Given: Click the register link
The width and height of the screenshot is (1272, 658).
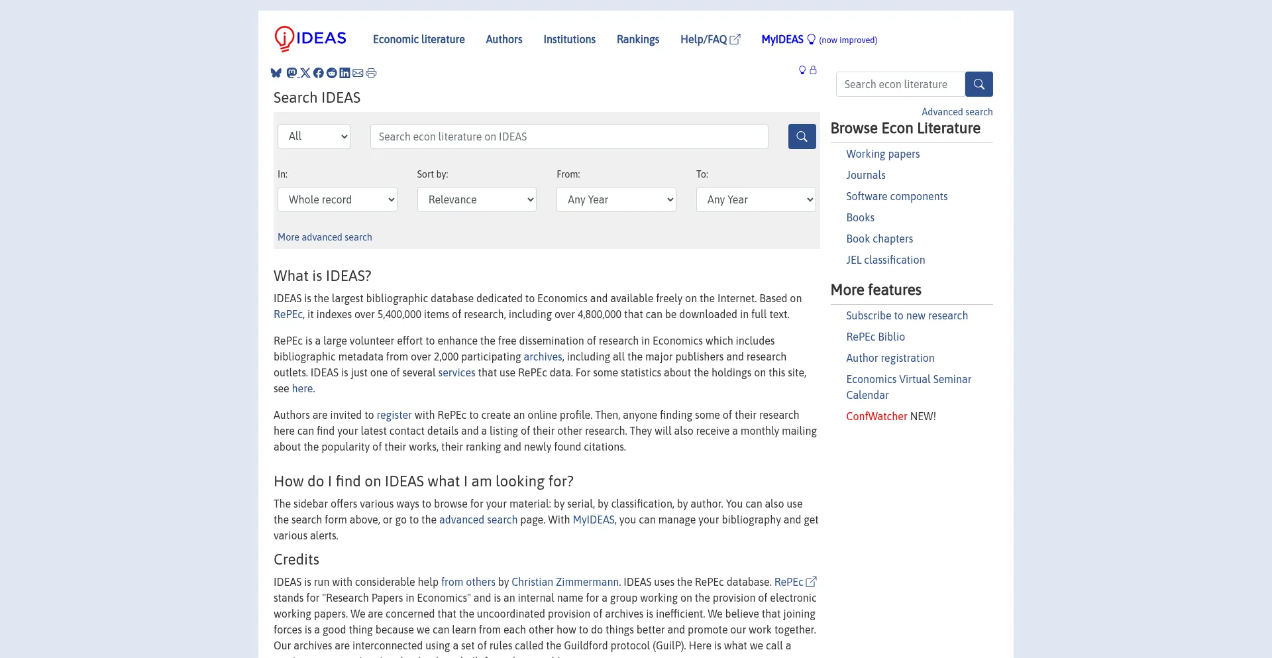Looking at the screenshot, I should click(x=394, y=415).
